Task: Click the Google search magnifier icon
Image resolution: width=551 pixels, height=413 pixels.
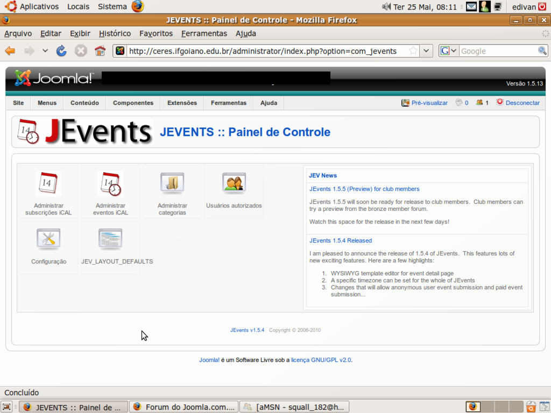Action: click(x=542, y=51)
